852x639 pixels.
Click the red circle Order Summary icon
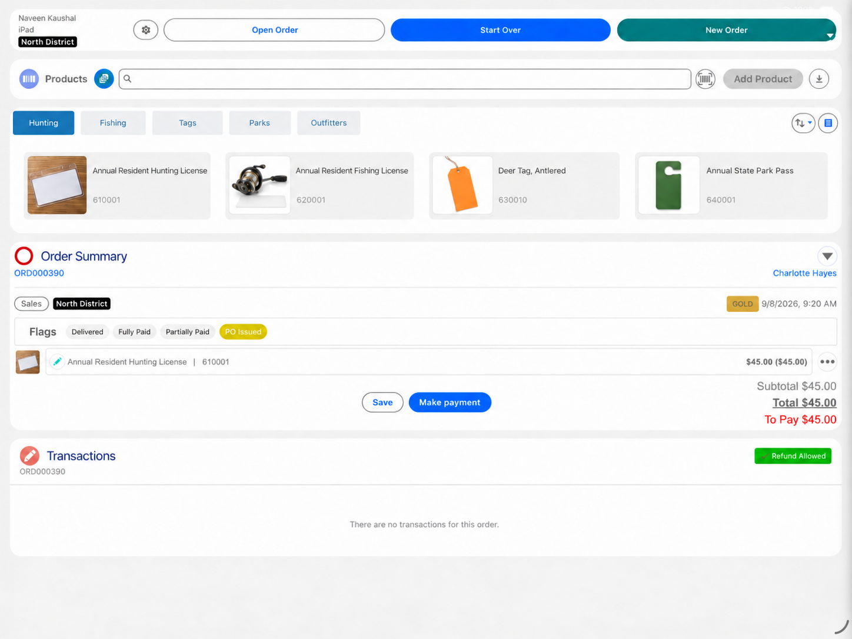(24, 256)
